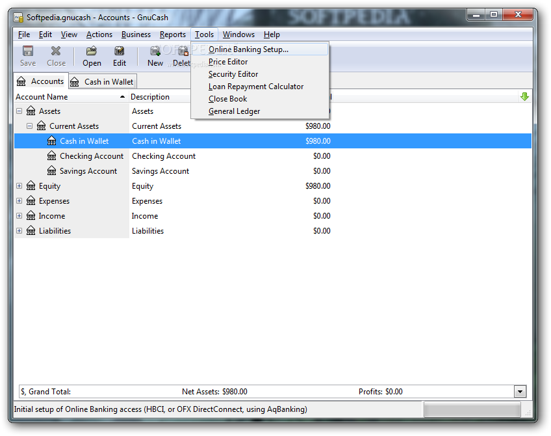Select the Checking Account tree row
This screenshot has width=551, height=436.
[x=273, y=156]
